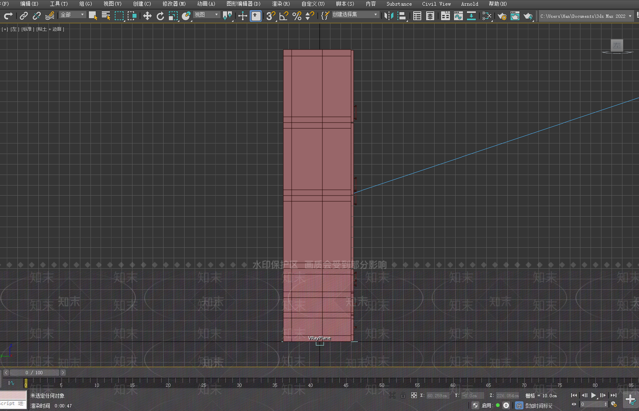Click the [粘土 + 边面] viewport label
This screenshot has height=411, width=639.
pos(50,29)
